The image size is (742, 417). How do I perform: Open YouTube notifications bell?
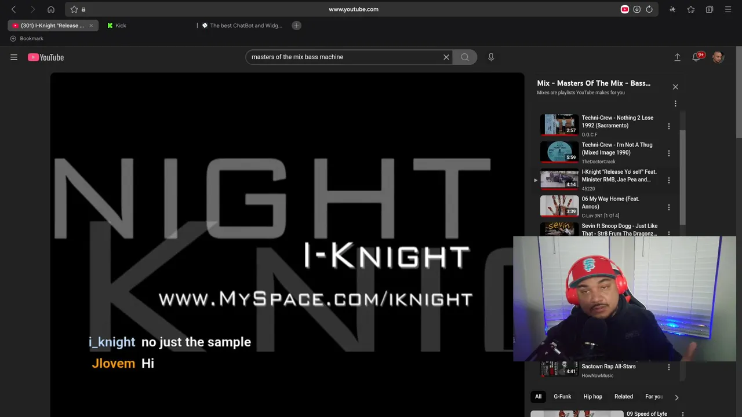(x=697, y=57)
